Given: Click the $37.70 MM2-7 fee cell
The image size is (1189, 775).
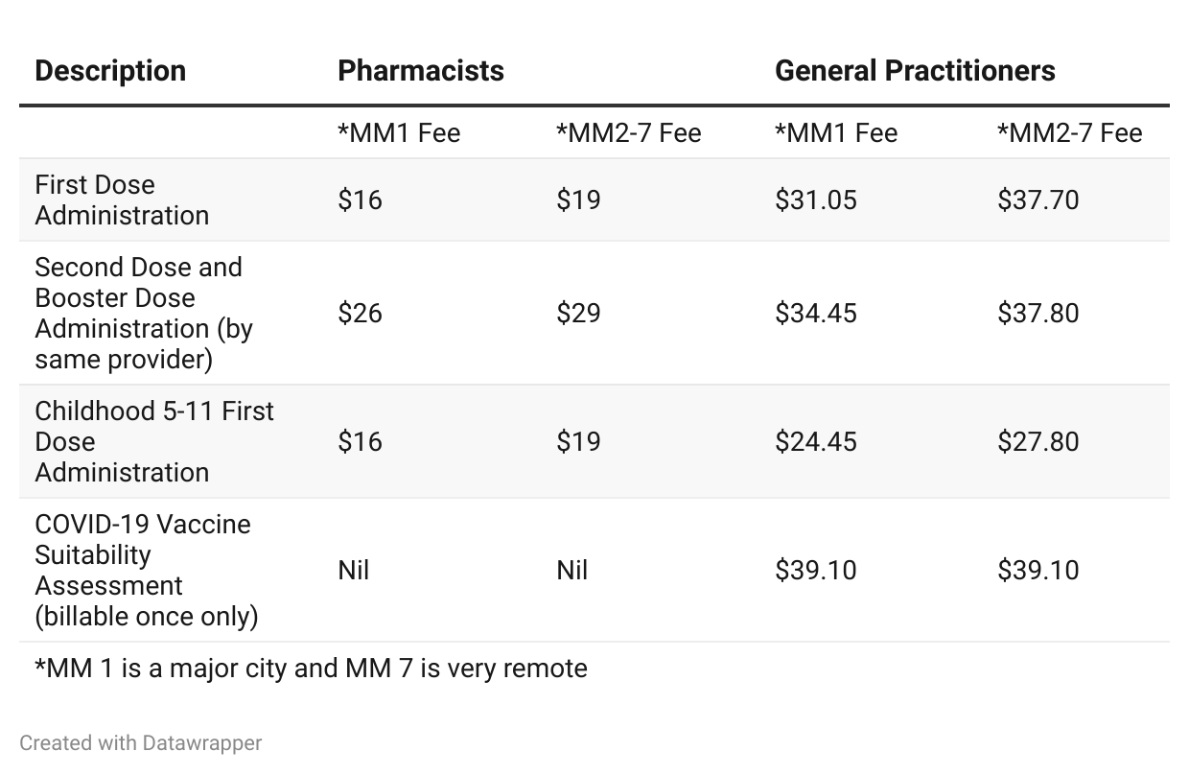Looking at the screenshot, I should pyautogui.click(x=1038, y=200).
